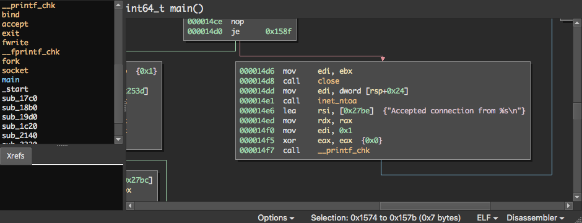Screen dimensions: 582x223
Task: Click the function list scroll up arrow
Action: coord(118,5)
